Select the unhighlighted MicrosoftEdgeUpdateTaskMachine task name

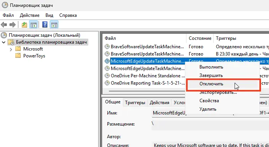(147, 69)
